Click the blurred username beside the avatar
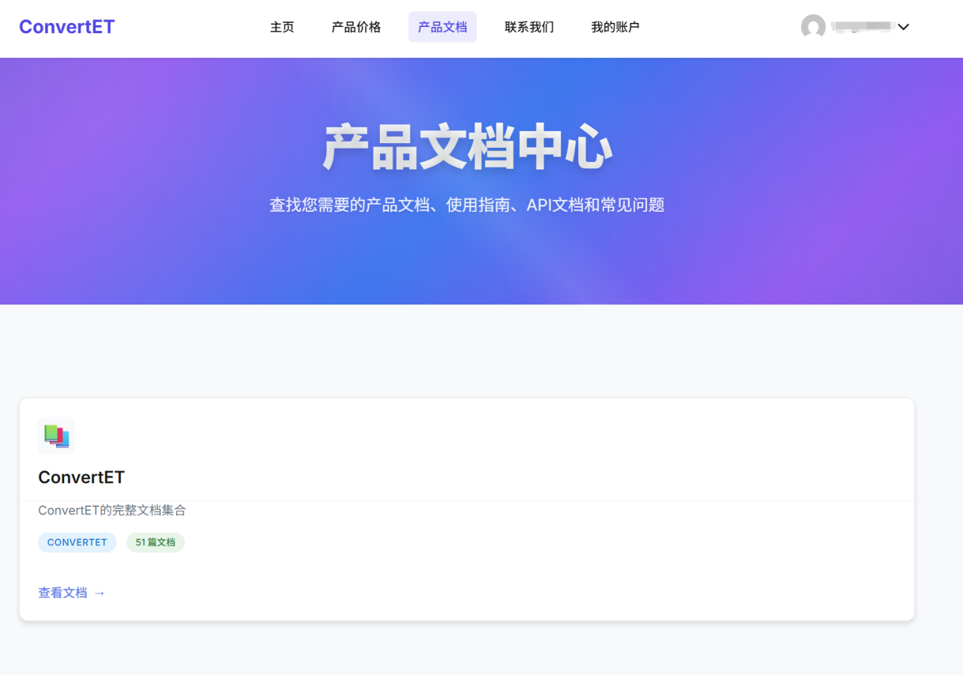This screenshot has height=675, width=963. click(862, 26)
